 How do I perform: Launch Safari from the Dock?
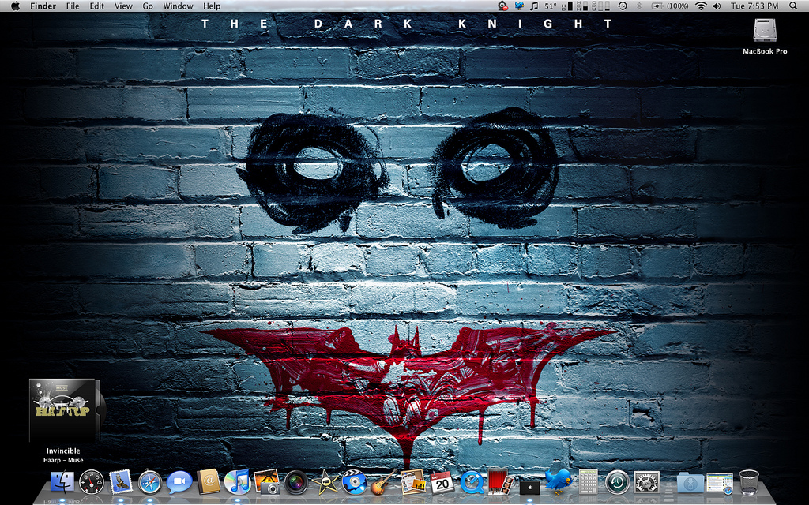click(x=149, y=482)
